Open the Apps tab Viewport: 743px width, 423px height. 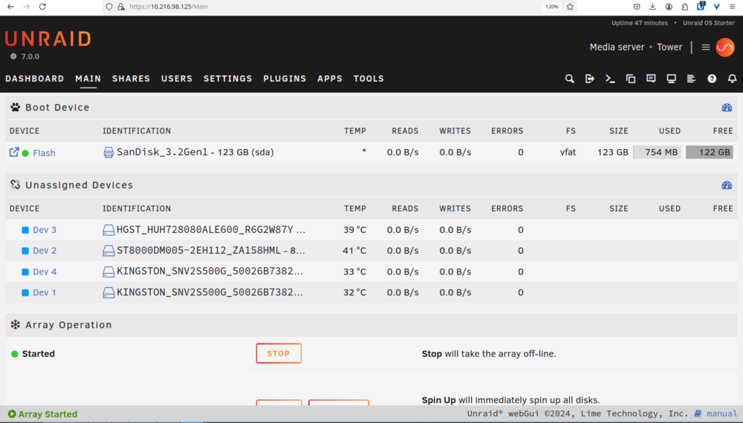click(330, 79)
